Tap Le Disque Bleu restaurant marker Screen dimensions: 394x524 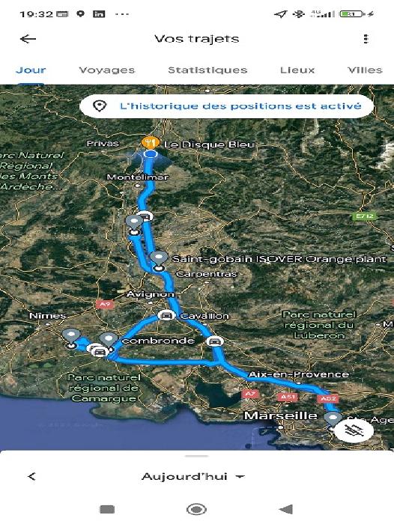150,143
